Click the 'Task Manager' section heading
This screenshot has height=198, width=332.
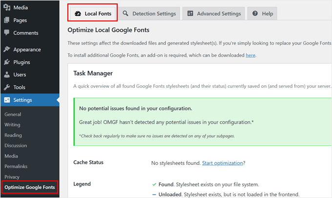tap(93, 73)
